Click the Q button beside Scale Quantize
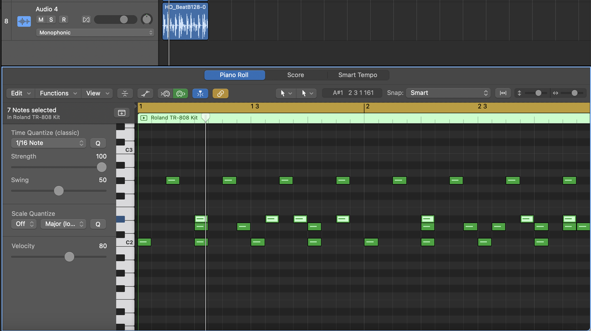Viewport: 591px width, 331px height. click(x=98, y=224)
